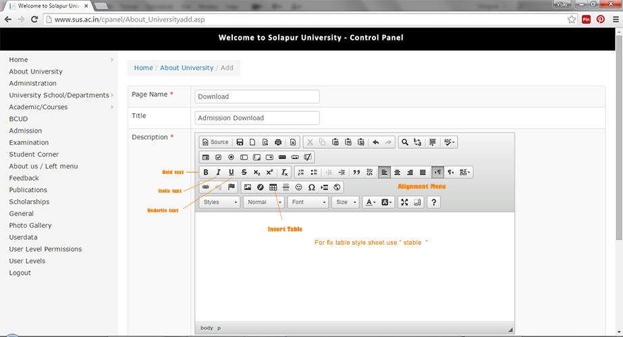Open About University in the sidebar
623x337 pixels.
36,71
